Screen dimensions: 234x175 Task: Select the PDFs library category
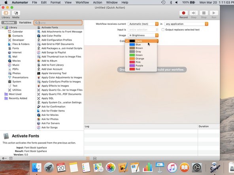click(15, 69)
